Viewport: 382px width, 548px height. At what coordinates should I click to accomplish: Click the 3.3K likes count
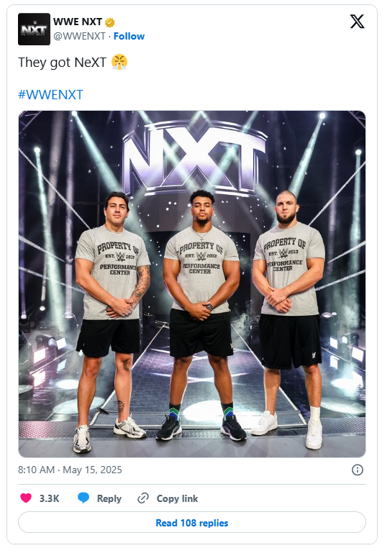pyautogui.click(x=50, y=498)
